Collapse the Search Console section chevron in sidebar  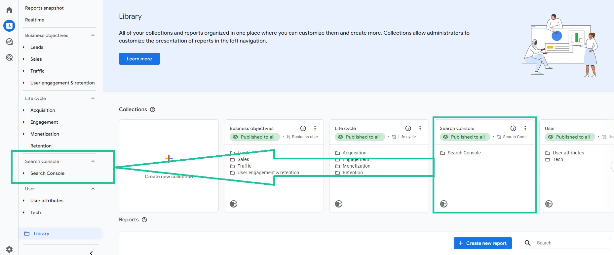coord(93,161)
